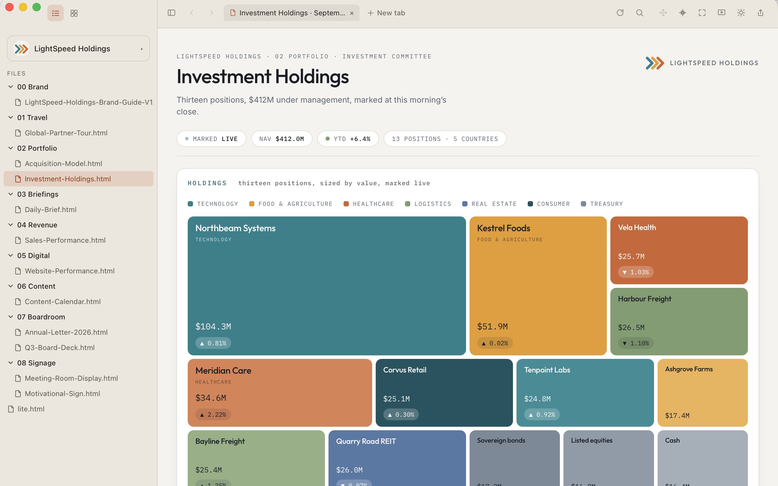Select the Quarry Road REIT tile
Image resolution: width=778 pixels, height=486 pixels.
(397, 458)
